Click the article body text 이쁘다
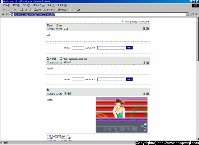 coord(50,100)
